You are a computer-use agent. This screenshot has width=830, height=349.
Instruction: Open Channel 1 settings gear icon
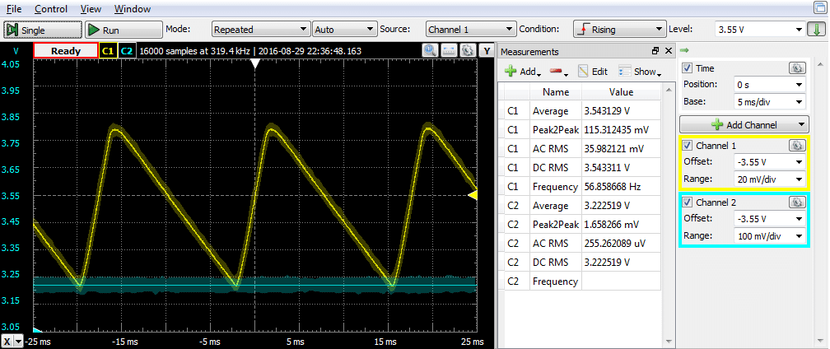[798, 146]
